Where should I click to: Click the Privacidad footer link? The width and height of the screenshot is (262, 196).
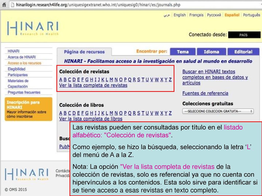[63, 176]
